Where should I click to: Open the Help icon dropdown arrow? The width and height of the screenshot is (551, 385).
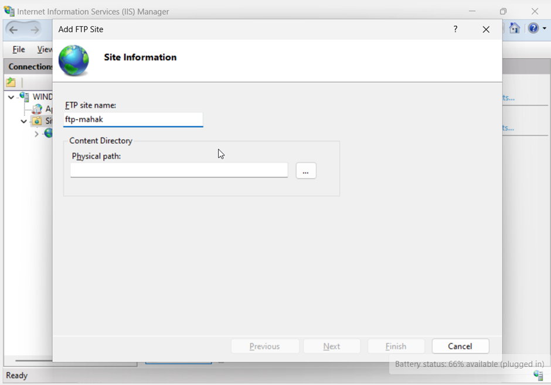tap(545, 28)
